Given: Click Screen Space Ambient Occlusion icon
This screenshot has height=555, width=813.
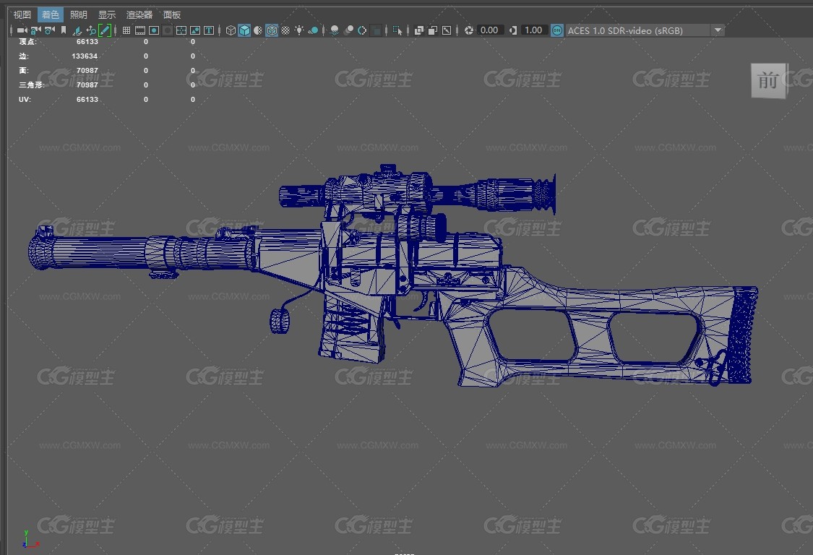Looking at the screenshot, I should 335,30.
